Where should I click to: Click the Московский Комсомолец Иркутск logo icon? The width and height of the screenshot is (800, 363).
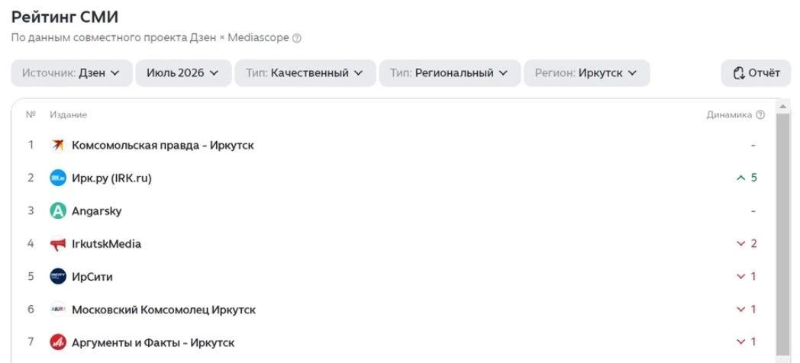tap(58, 310)
